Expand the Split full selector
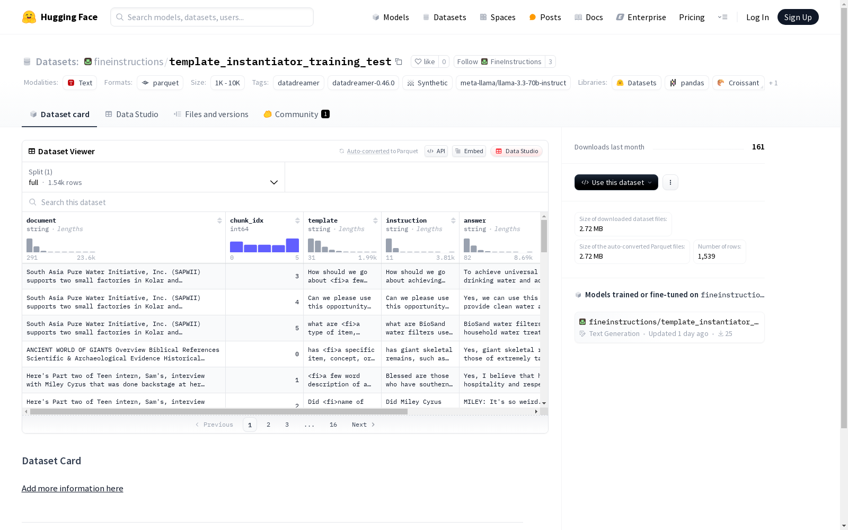Screen dimensions: 848x530 click(x=153, y=177)
